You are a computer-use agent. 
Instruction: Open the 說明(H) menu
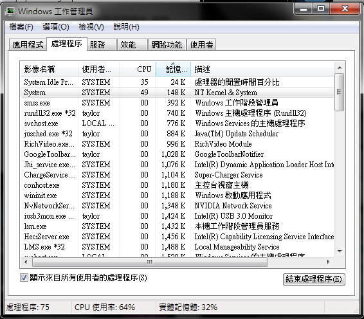tap(126, 27)
